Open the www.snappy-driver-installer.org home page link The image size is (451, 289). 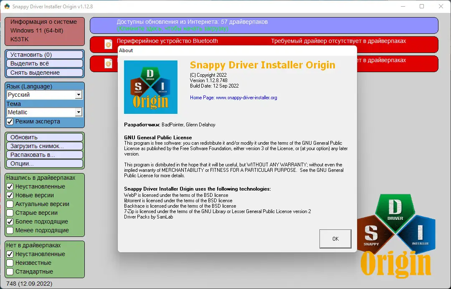[x=246, y=98]
